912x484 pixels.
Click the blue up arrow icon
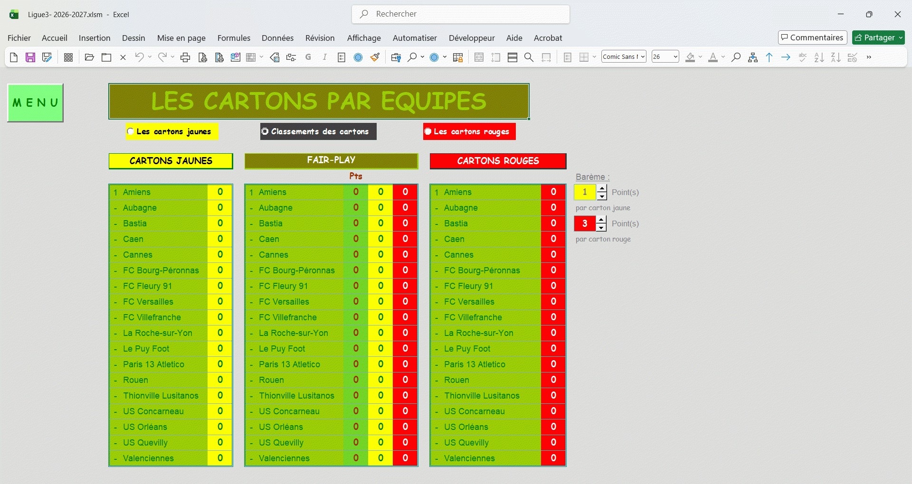point(769,57)
